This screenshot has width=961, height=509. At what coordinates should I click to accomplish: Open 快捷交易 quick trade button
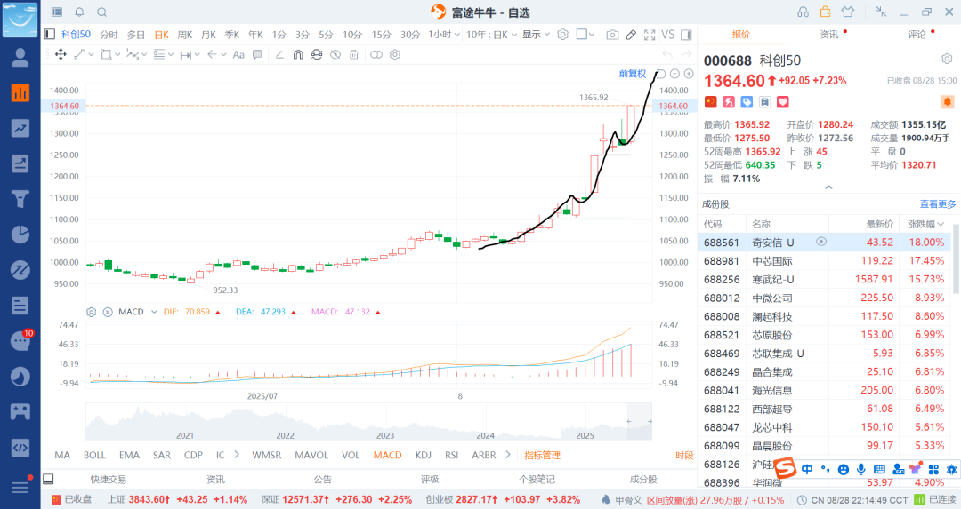(109, 479)
